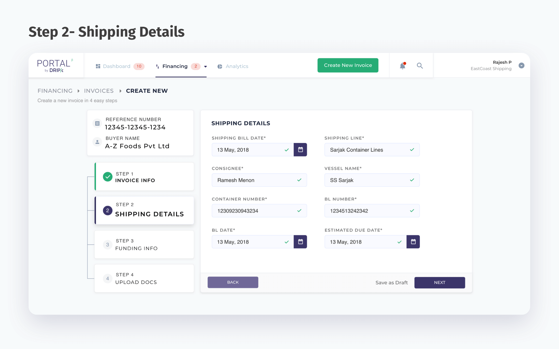The width and height of the screenshot is (559, 349).
Task: Open the Shipping Line field
Action: [x=372, y=150]
